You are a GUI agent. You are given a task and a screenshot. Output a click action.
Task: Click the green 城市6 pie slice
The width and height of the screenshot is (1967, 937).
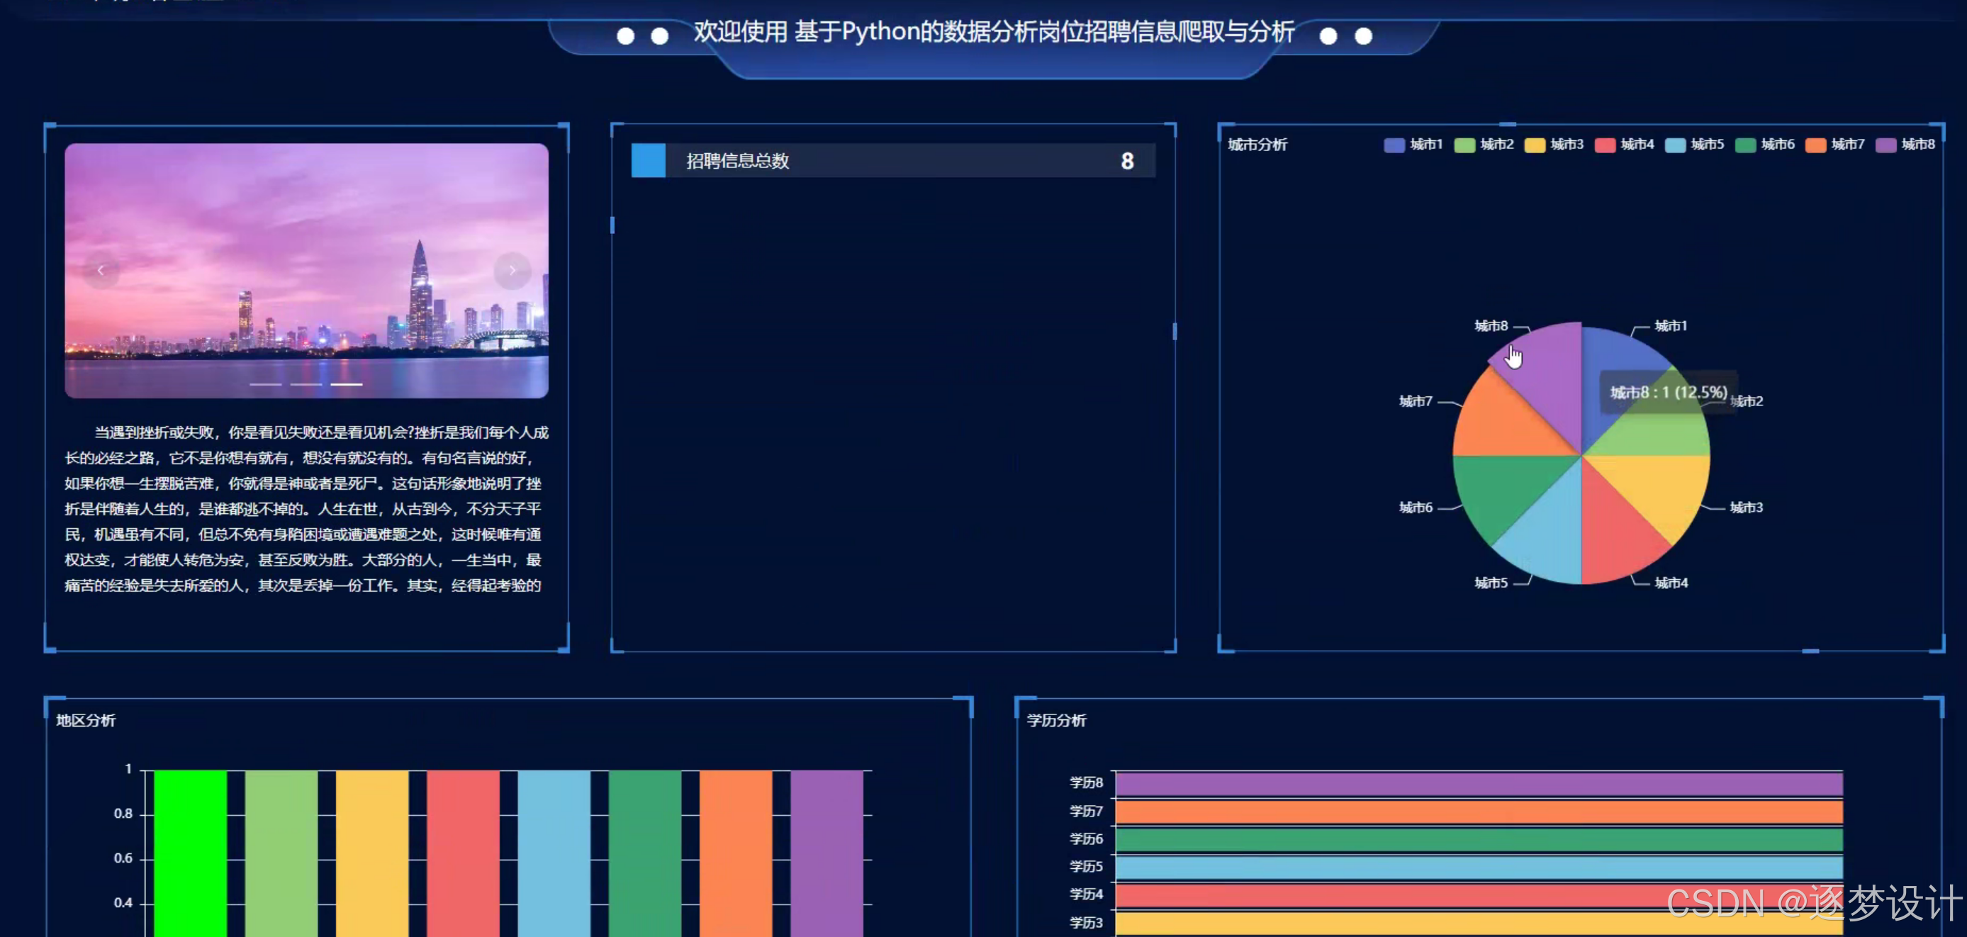point(1503,489)
